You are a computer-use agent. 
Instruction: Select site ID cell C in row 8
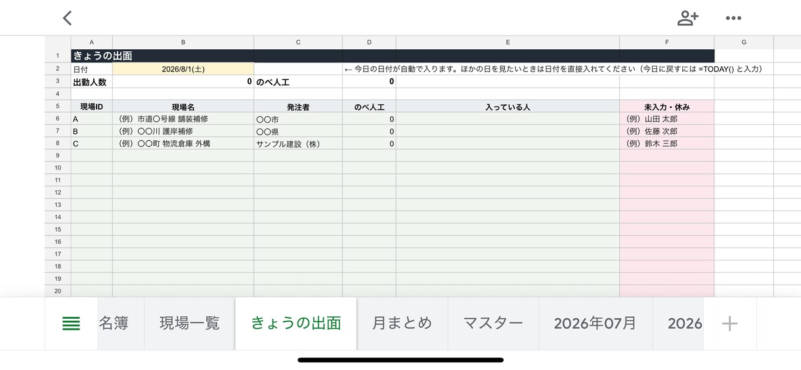pyautogui.click(x=91, y=144)
